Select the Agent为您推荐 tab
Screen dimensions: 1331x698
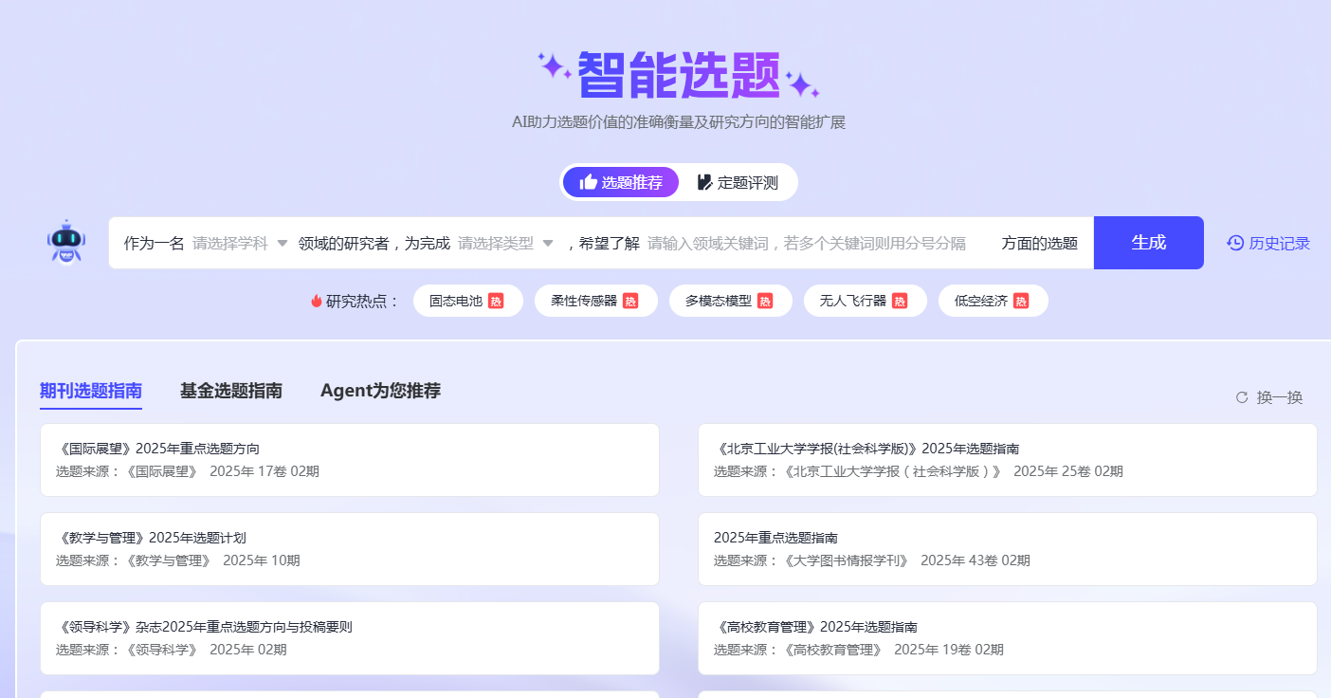[x=380, y=391]
